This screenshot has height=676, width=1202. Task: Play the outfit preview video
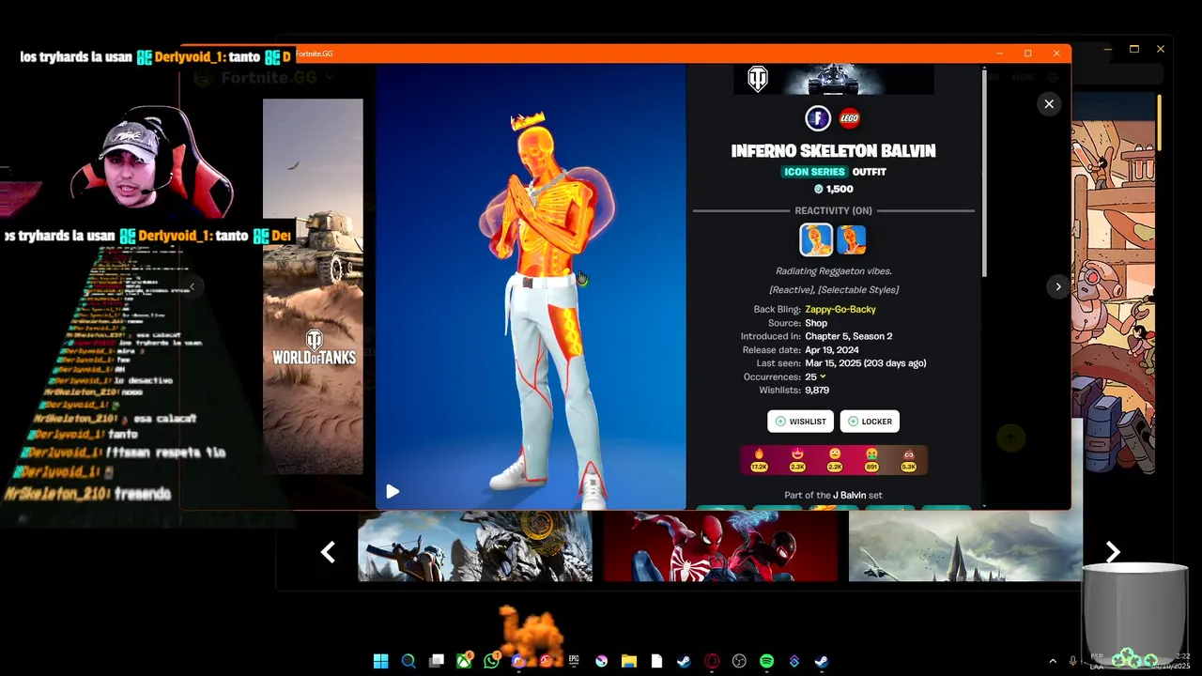point(393,491)
